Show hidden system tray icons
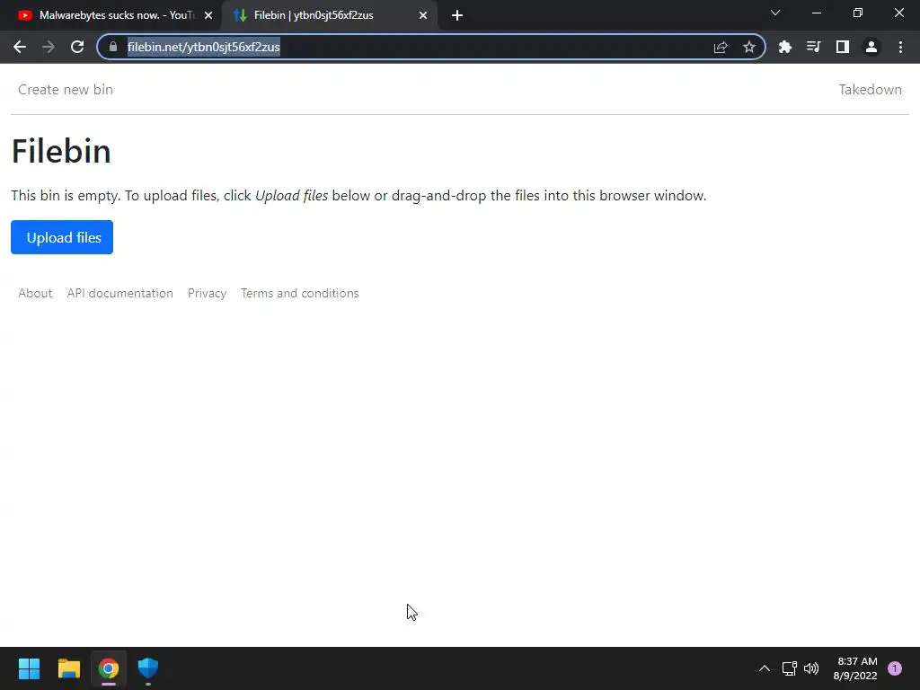Screen dimensions: 920x690 [x=764, y=668]
